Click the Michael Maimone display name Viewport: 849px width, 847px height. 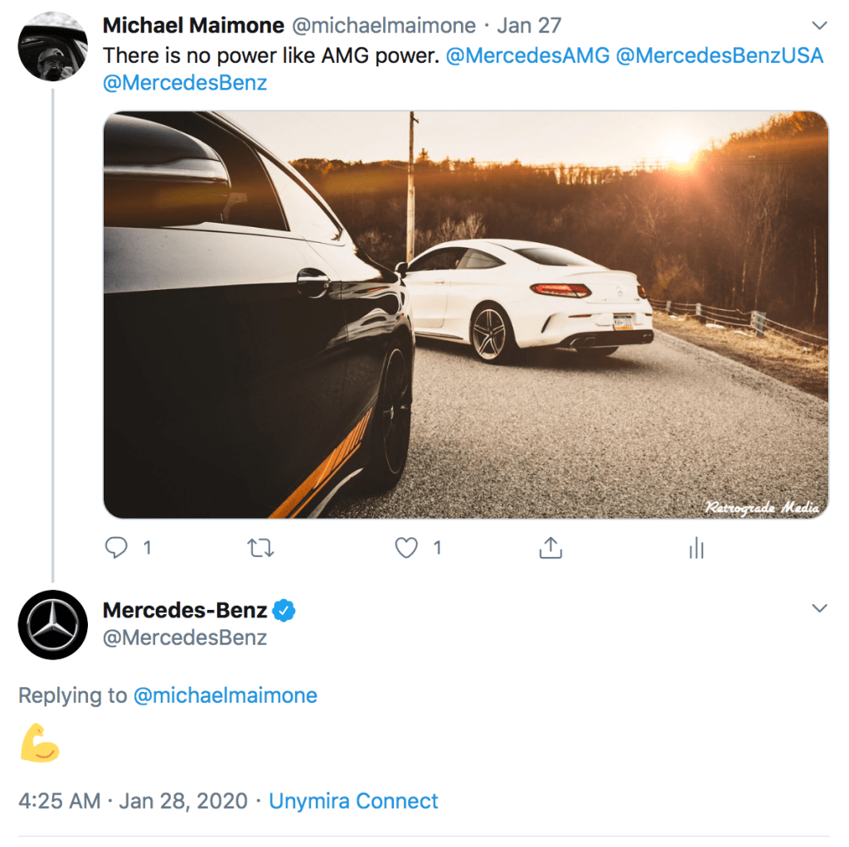pos(193,26)
